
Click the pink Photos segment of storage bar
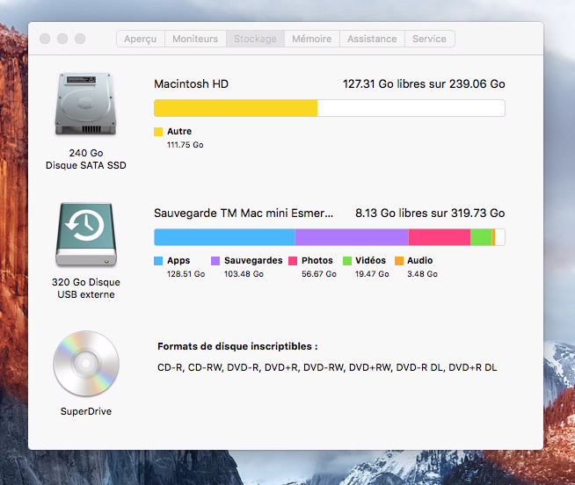tap(439, 237)
